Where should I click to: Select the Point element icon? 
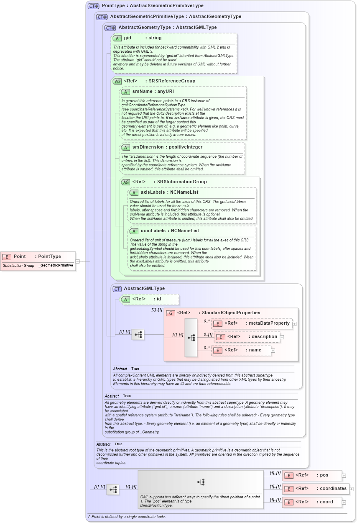pyautogui.click(x=6, y=256)
